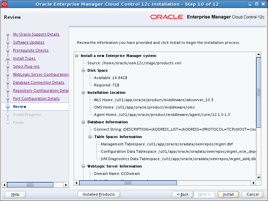Click the Oracle icon in the title bar
268x201 pixels.
click(x=5, y=4)
